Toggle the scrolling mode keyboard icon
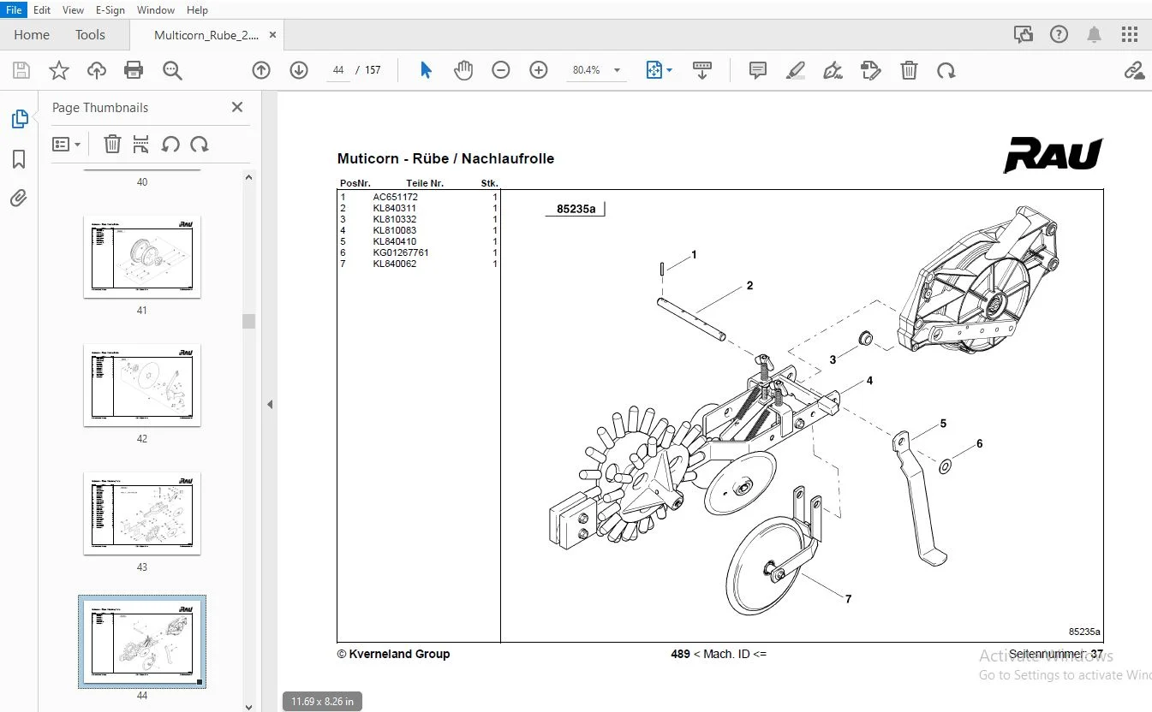This screenshot has height=712, width=1152. (702, 70)
